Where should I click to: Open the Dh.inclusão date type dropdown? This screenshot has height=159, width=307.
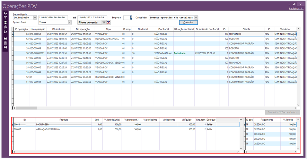coord(35,17)
